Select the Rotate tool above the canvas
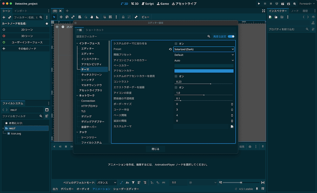The image size is (317, 193). point(67,17)
